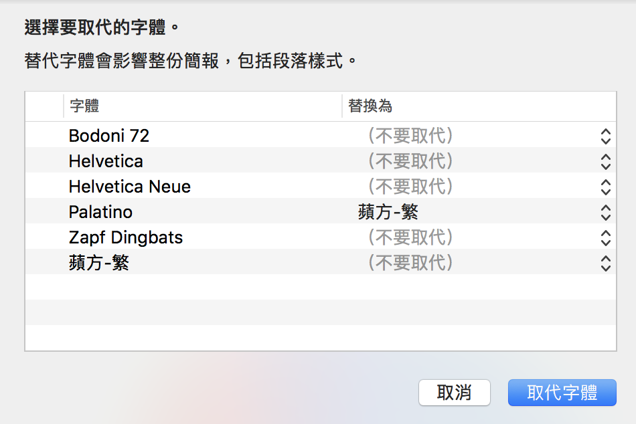Click the first empty row below font list
Screen dimensions: 636x424
coord(320,287)
